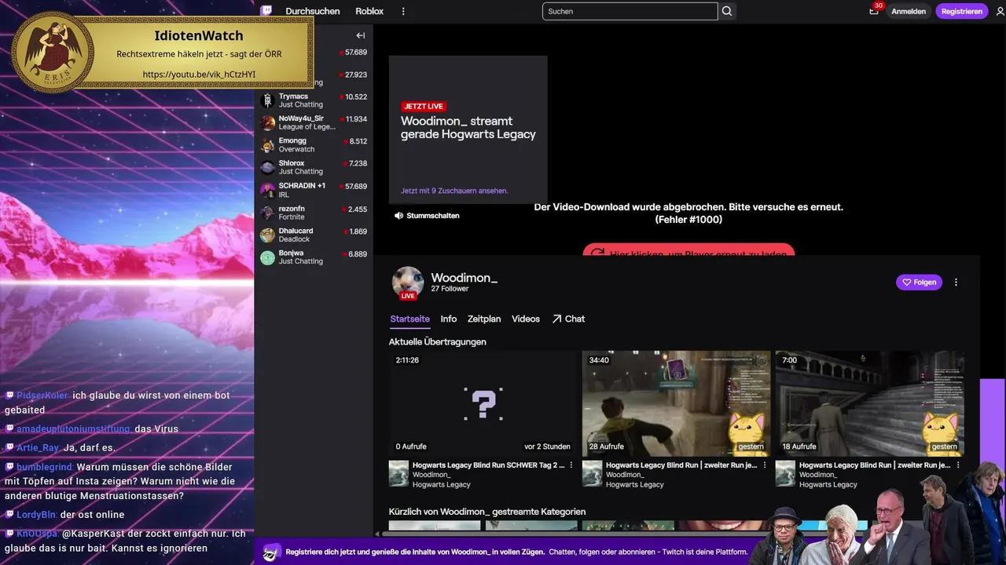This screenshot has width=1006, height=565.
Task: Open Shlorox channel in sidebar
Action: (x=314, y=167)
